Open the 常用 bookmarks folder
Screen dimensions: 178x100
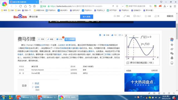4,10
